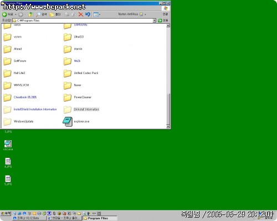This screenshot has width=277, height=221.
Task: Select the Unified Codec Pack folder
Action: (81, 73)
